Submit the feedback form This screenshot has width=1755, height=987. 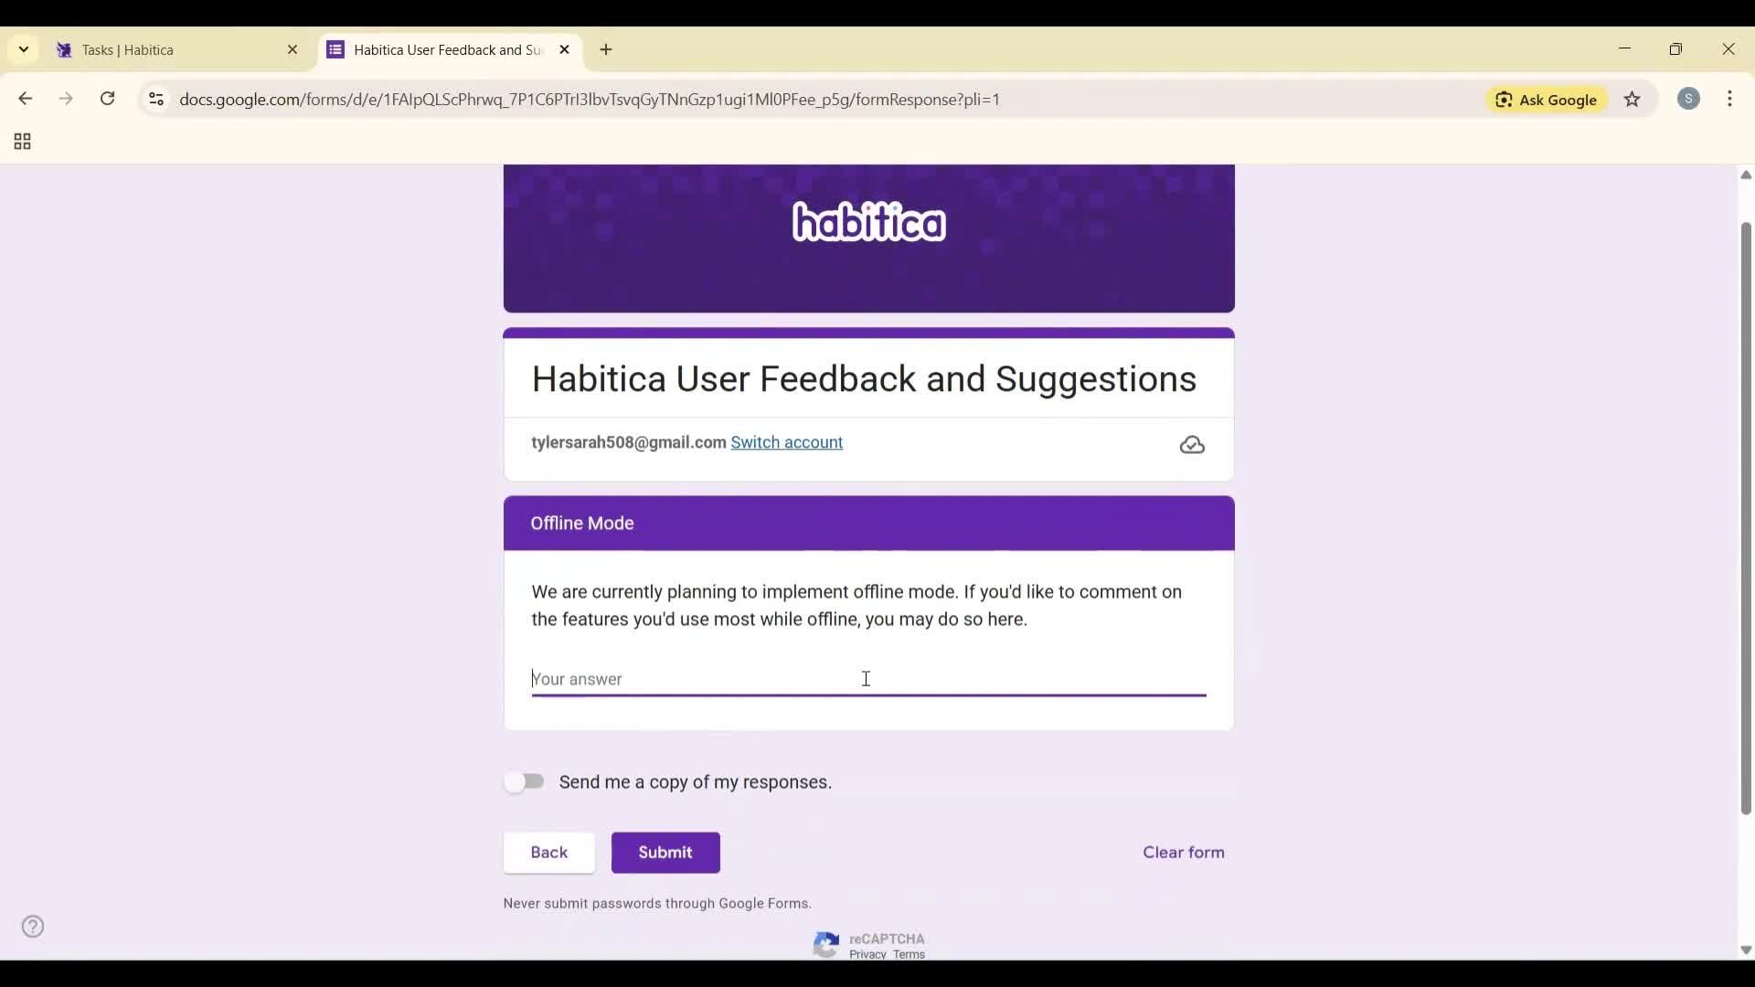coord(665,852)
